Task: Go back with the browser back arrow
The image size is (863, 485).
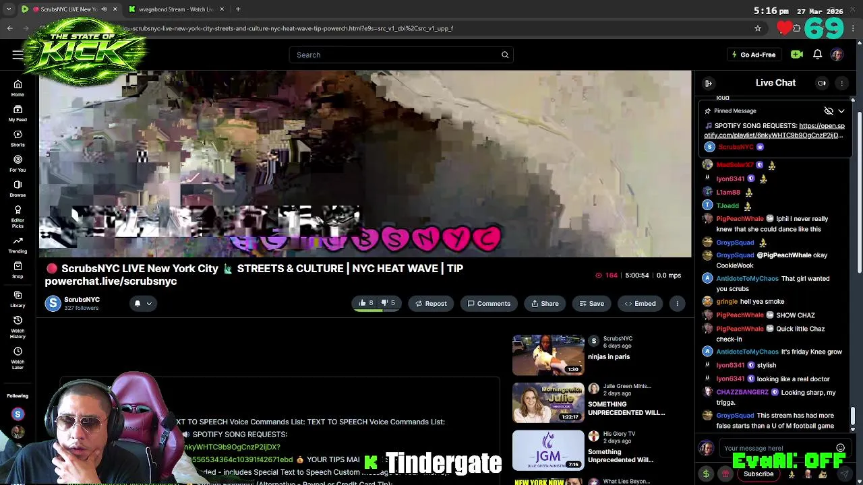Action: pos(10,28)
